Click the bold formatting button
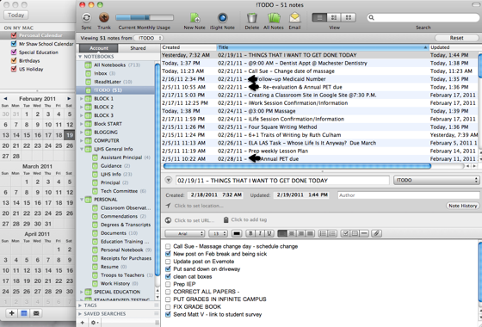 (x=250, y=233)
